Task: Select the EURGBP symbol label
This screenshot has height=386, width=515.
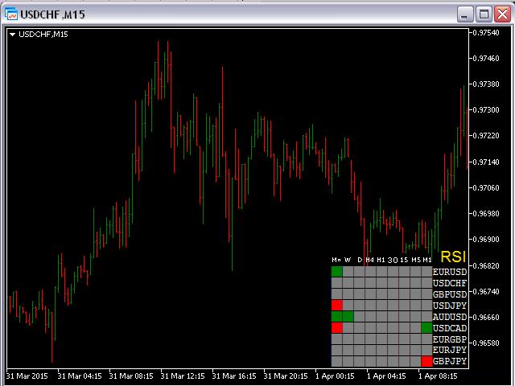Action: click(x=449, y=339)
